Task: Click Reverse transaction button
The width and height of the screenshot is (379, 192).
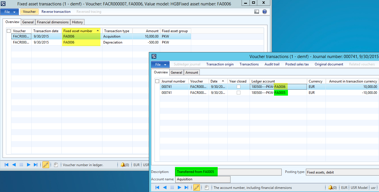Action: tap(56, 12)
